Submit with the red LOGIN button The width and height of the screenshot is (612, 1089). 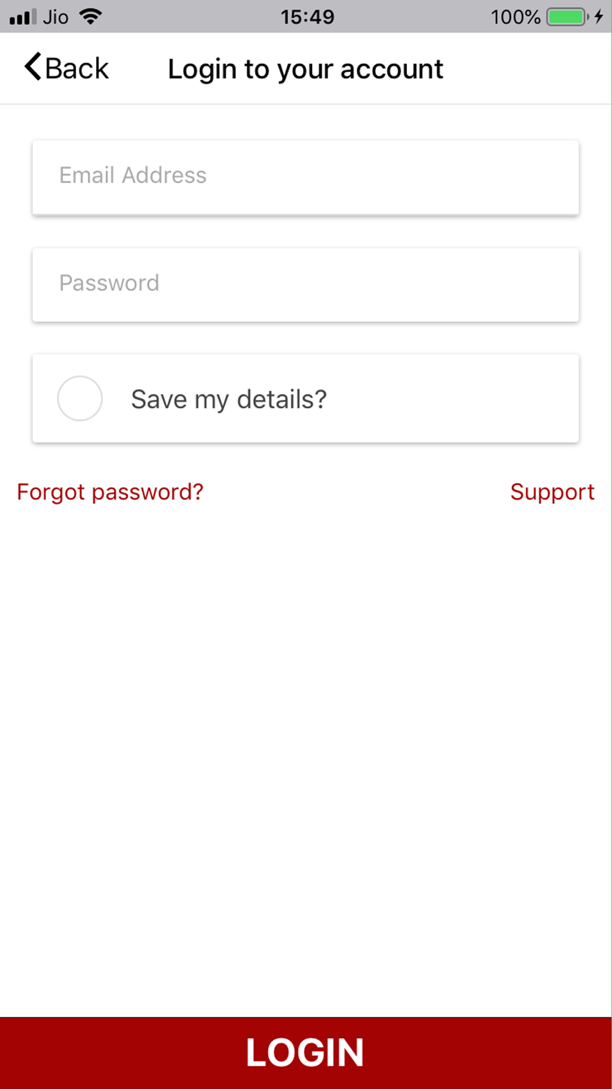click(306, 1053)
